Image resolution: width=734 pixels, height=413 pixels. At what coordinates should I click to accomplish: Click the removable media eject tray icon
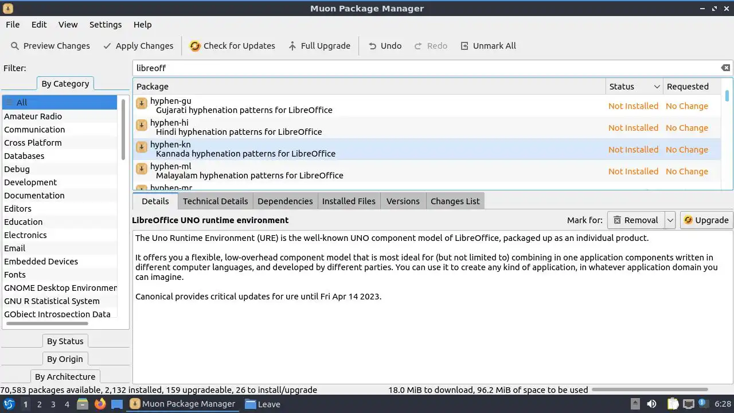[635, 404]
